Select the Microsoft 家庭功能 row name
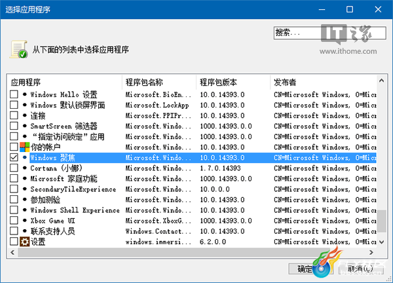 pyautogui.click(x=64, y=179)
